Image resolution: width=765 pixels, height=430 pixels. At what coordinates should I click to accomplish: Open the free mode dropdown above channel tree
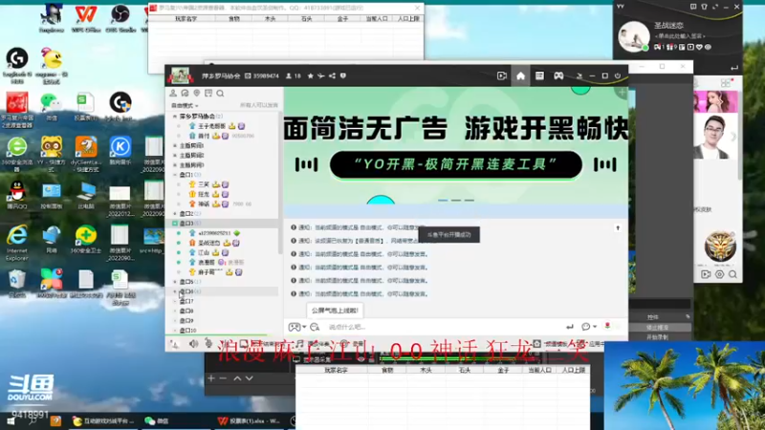pyautogui.click(x=185, y=105)
